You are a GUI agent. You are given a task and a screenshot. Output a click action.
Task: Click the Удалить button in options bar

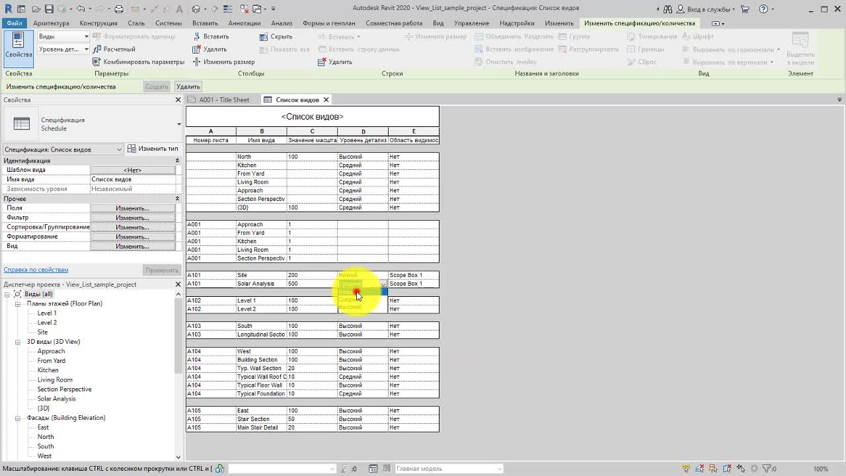pos(188,87)
